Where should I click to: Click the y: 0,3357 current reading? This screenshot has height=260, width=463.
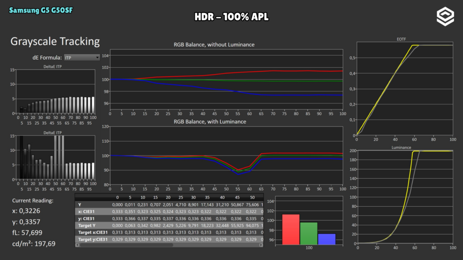tap(26, 222)
